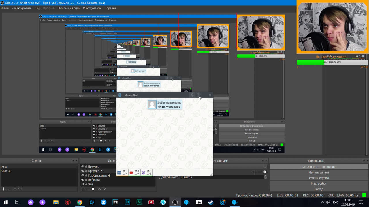Show hidden system tray icons

(x=322, y=202)
